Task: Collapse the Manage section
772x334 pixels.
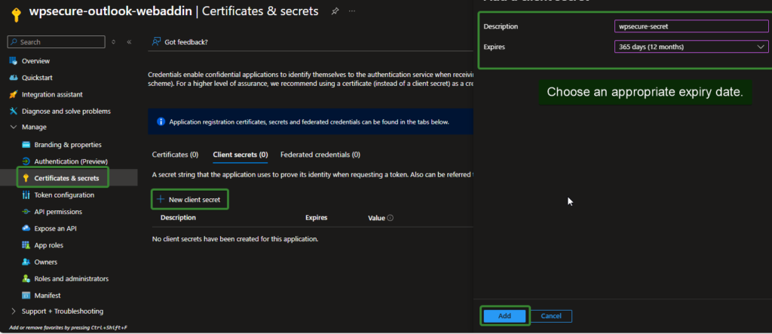Action: coord(13,127)
